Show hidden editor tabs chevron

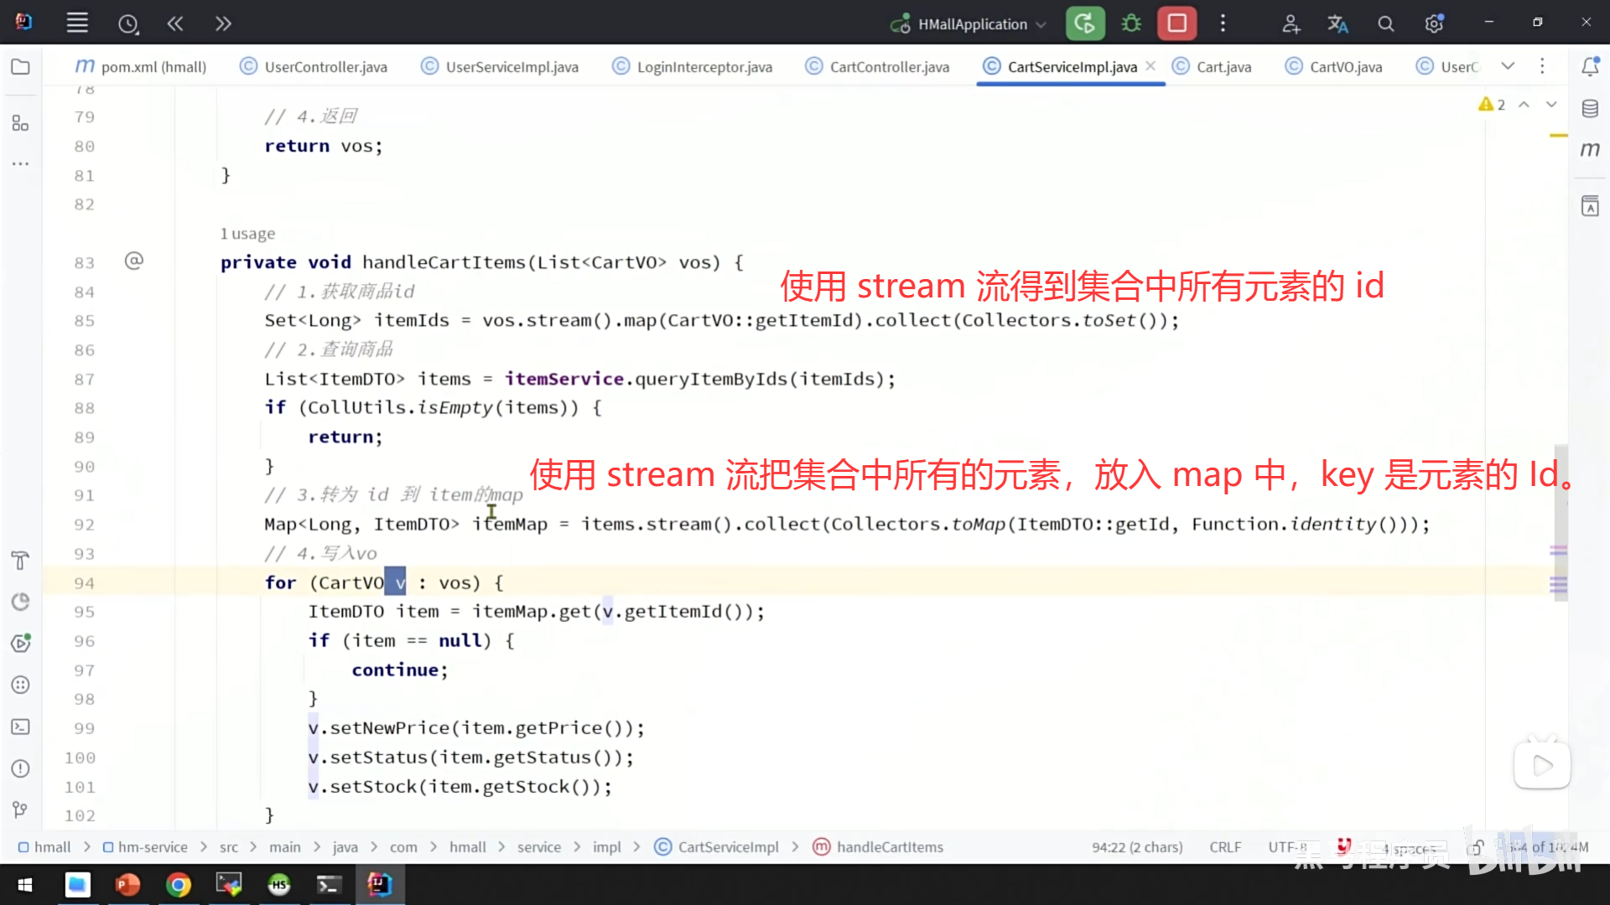1508,66
